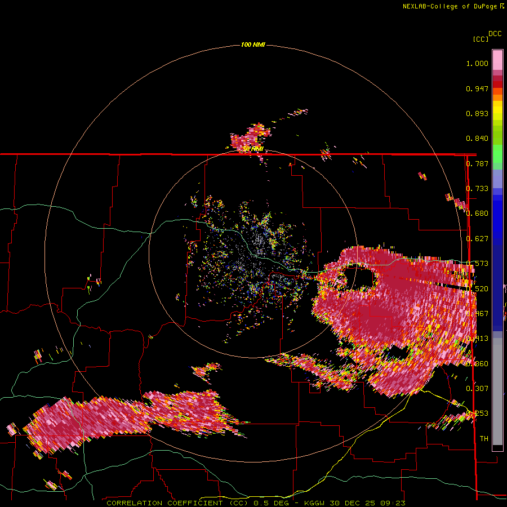
Task: Click the 0.627 value on the color scale
Action: pos(477,239)
